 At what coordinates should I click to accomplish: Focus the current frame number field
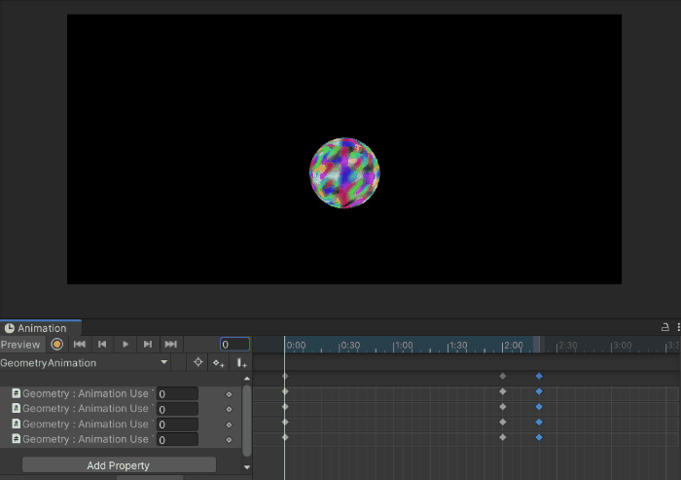(234, 345)
